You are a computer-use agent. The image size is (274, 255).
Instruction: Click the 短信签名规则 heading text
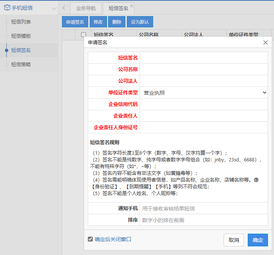[104, 142]
